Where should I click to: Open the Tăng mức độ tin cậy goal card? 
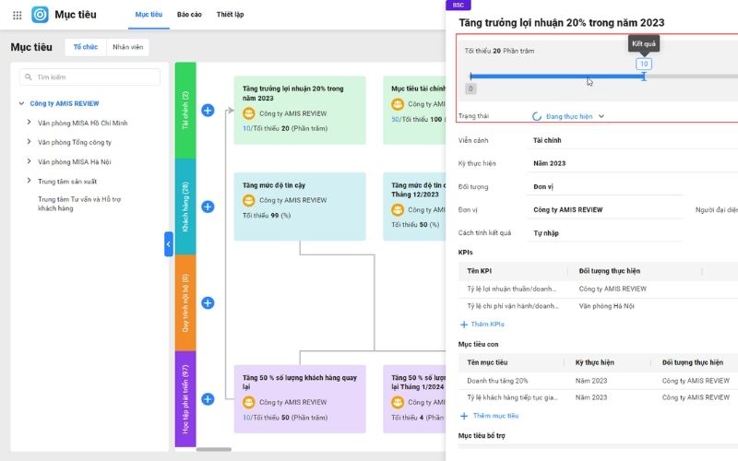pyautogui.click(x=300, y=207)
